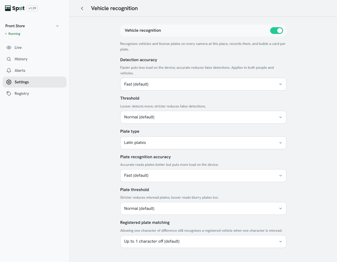Expand the Front Store place selector chevron
Image resolution: width=337 pixels, height=262 pixels.
click(58, 26)
